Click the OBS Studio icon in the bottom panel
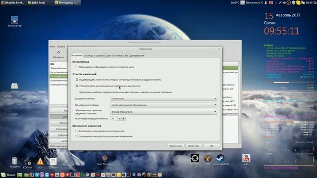The width and height of the screenshot is (317, 178). click(x=129, y=175)
